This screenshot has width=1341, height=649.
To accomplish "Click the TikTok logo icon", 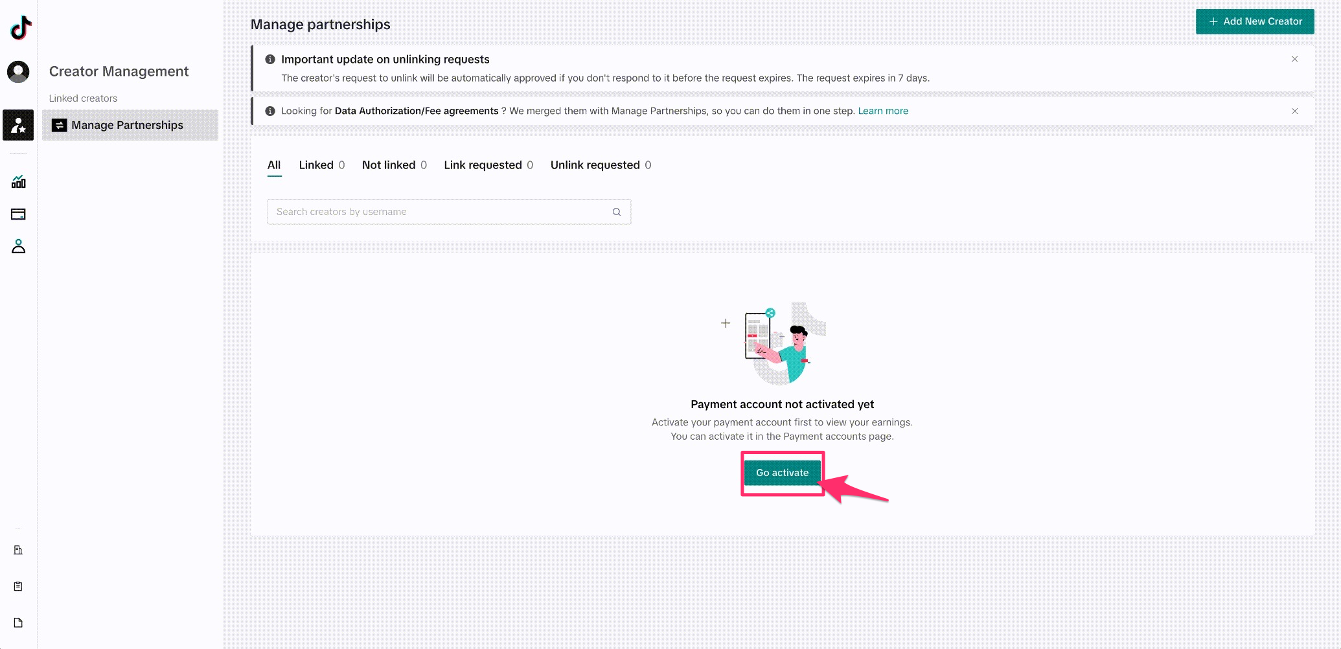I will (x=20, y=28).
